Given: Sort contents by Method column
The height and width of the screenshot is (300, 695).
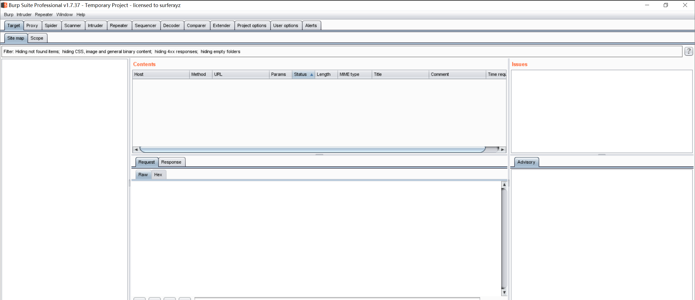Looking at the screenshot, I should point(201,74).
